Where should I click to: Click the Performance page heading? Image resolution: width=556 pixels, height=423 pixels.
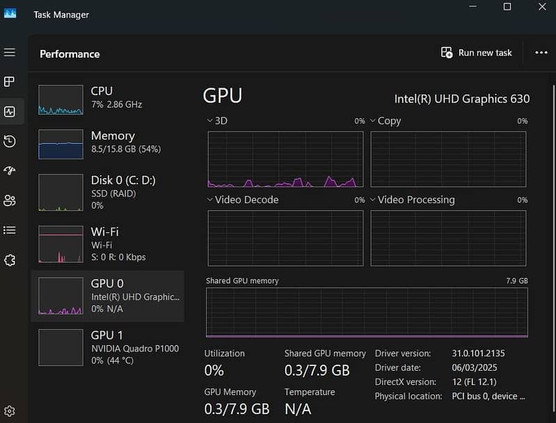click(70, 54)
